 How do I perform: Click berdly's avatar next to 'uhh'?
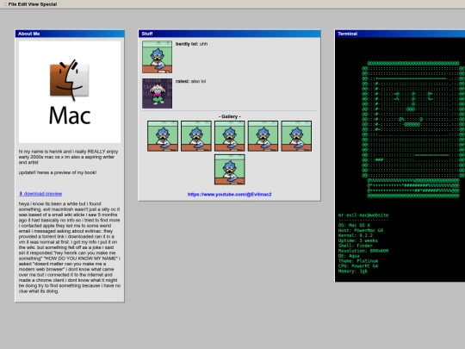[x=158, y=57]
